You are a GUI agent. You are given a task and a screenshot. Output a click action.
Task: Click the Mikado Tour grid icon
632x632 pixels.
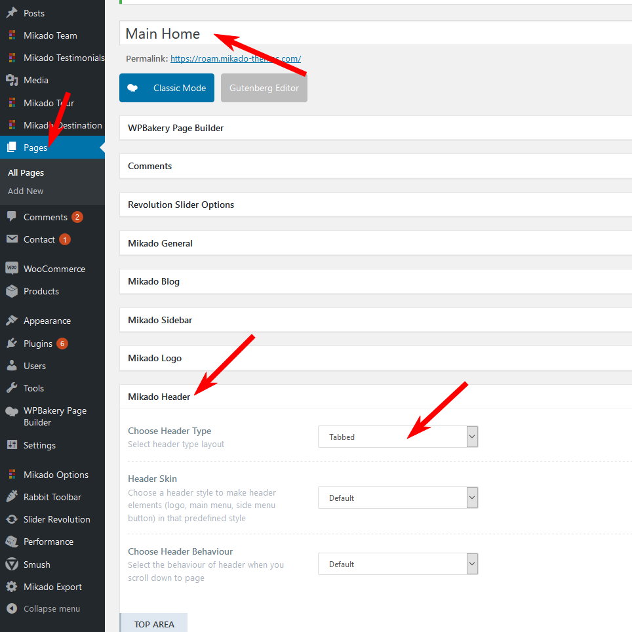pos(12,103)
